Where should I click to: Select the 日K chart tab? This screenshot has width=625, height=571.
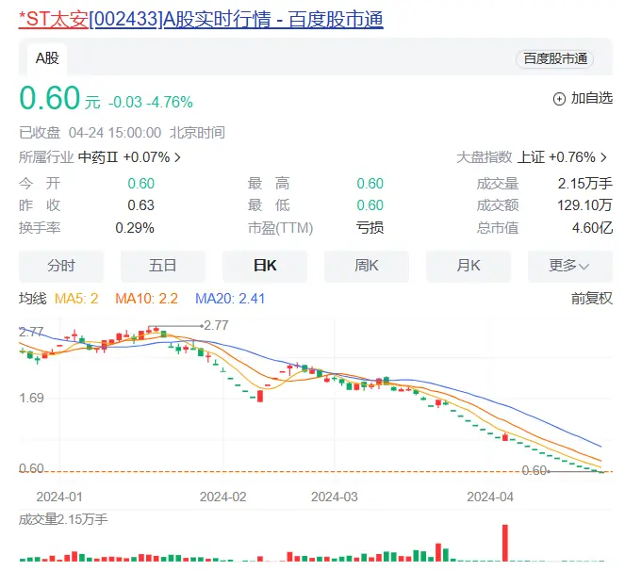(x=265, y=266)
